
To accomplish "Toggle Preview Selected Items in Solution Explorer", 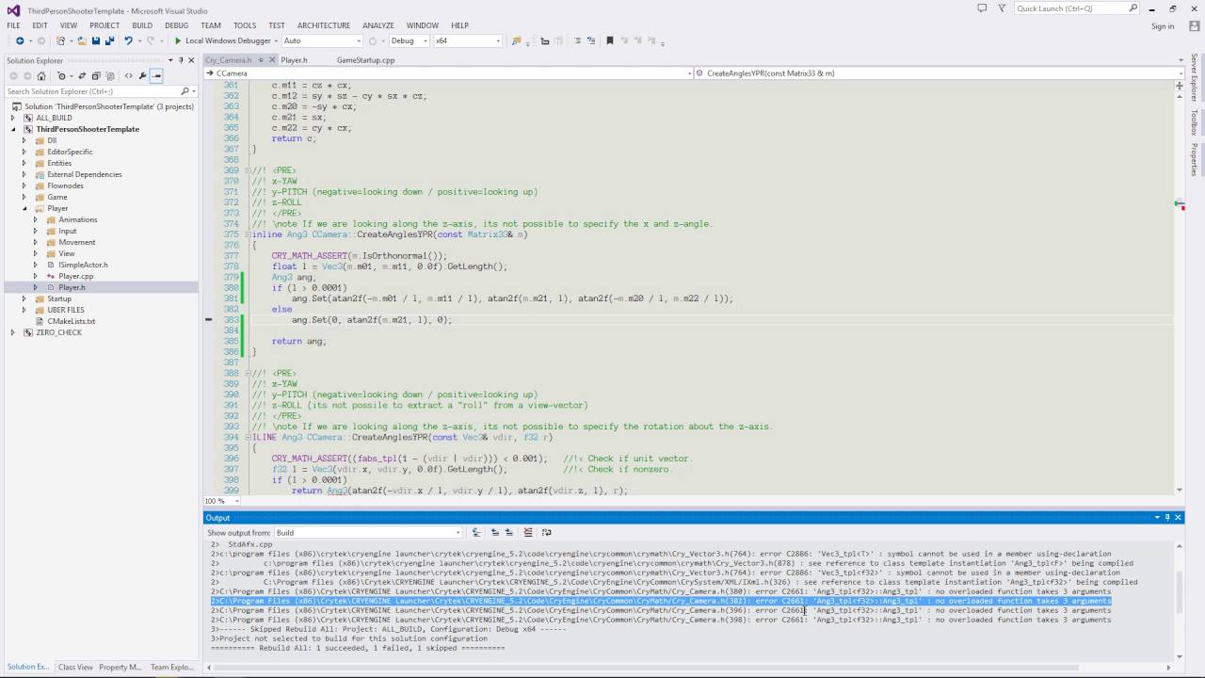I will click(x=156, y=76).
